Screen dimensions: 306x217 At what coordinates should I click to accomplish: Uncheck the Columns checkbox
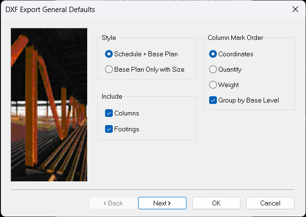pos(108,113)
